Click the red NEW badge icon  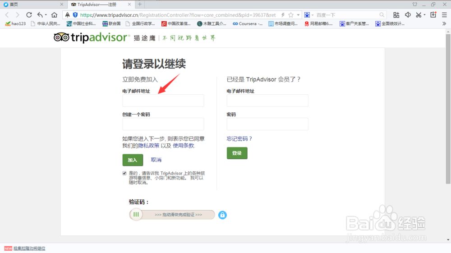8,248
